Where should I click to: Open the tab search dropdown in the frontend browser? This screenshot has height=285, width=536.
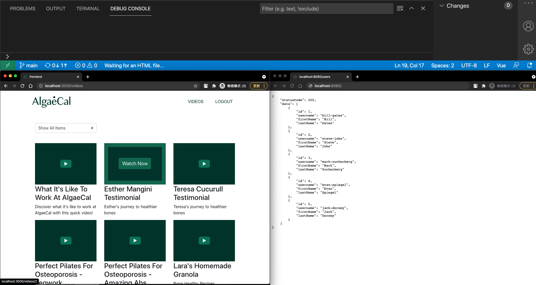coord(264,77)
